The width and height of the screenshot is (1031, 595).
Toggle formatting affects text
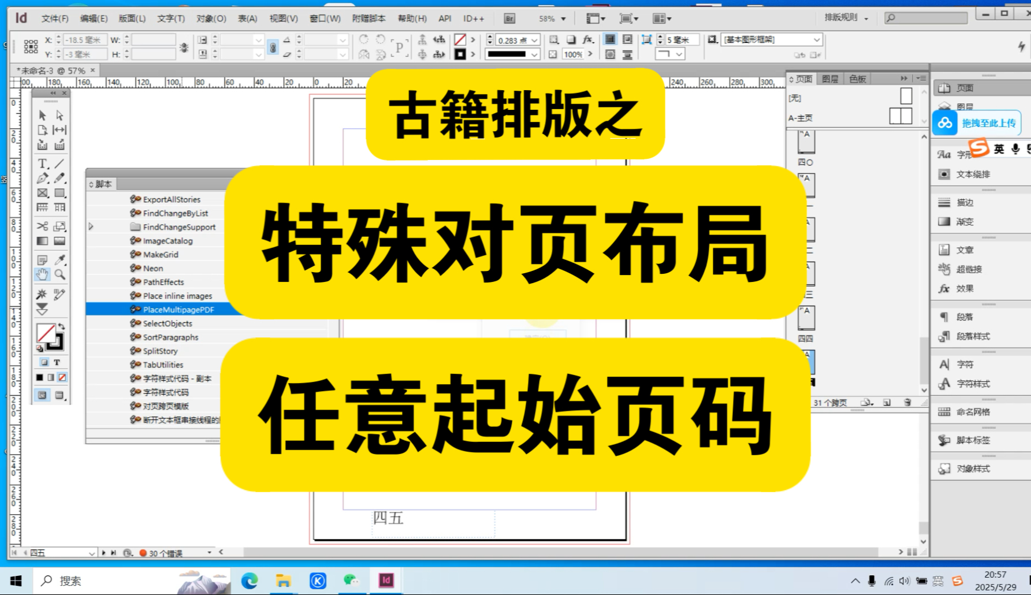(57, 362)
